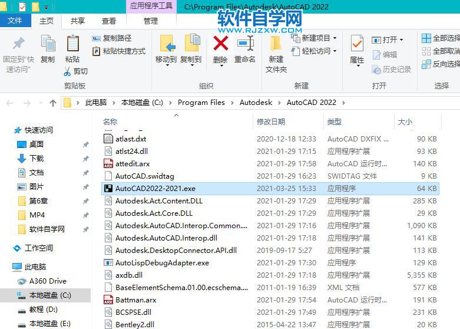Open Documents (文档) in sidebar
The image size is (460, 329).
(37, 172)
